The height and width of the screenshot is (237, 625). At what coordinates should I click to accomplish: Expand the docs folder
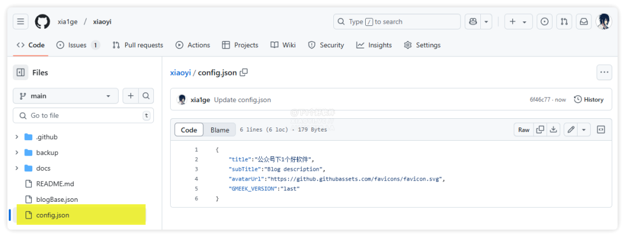pos(17,168)
